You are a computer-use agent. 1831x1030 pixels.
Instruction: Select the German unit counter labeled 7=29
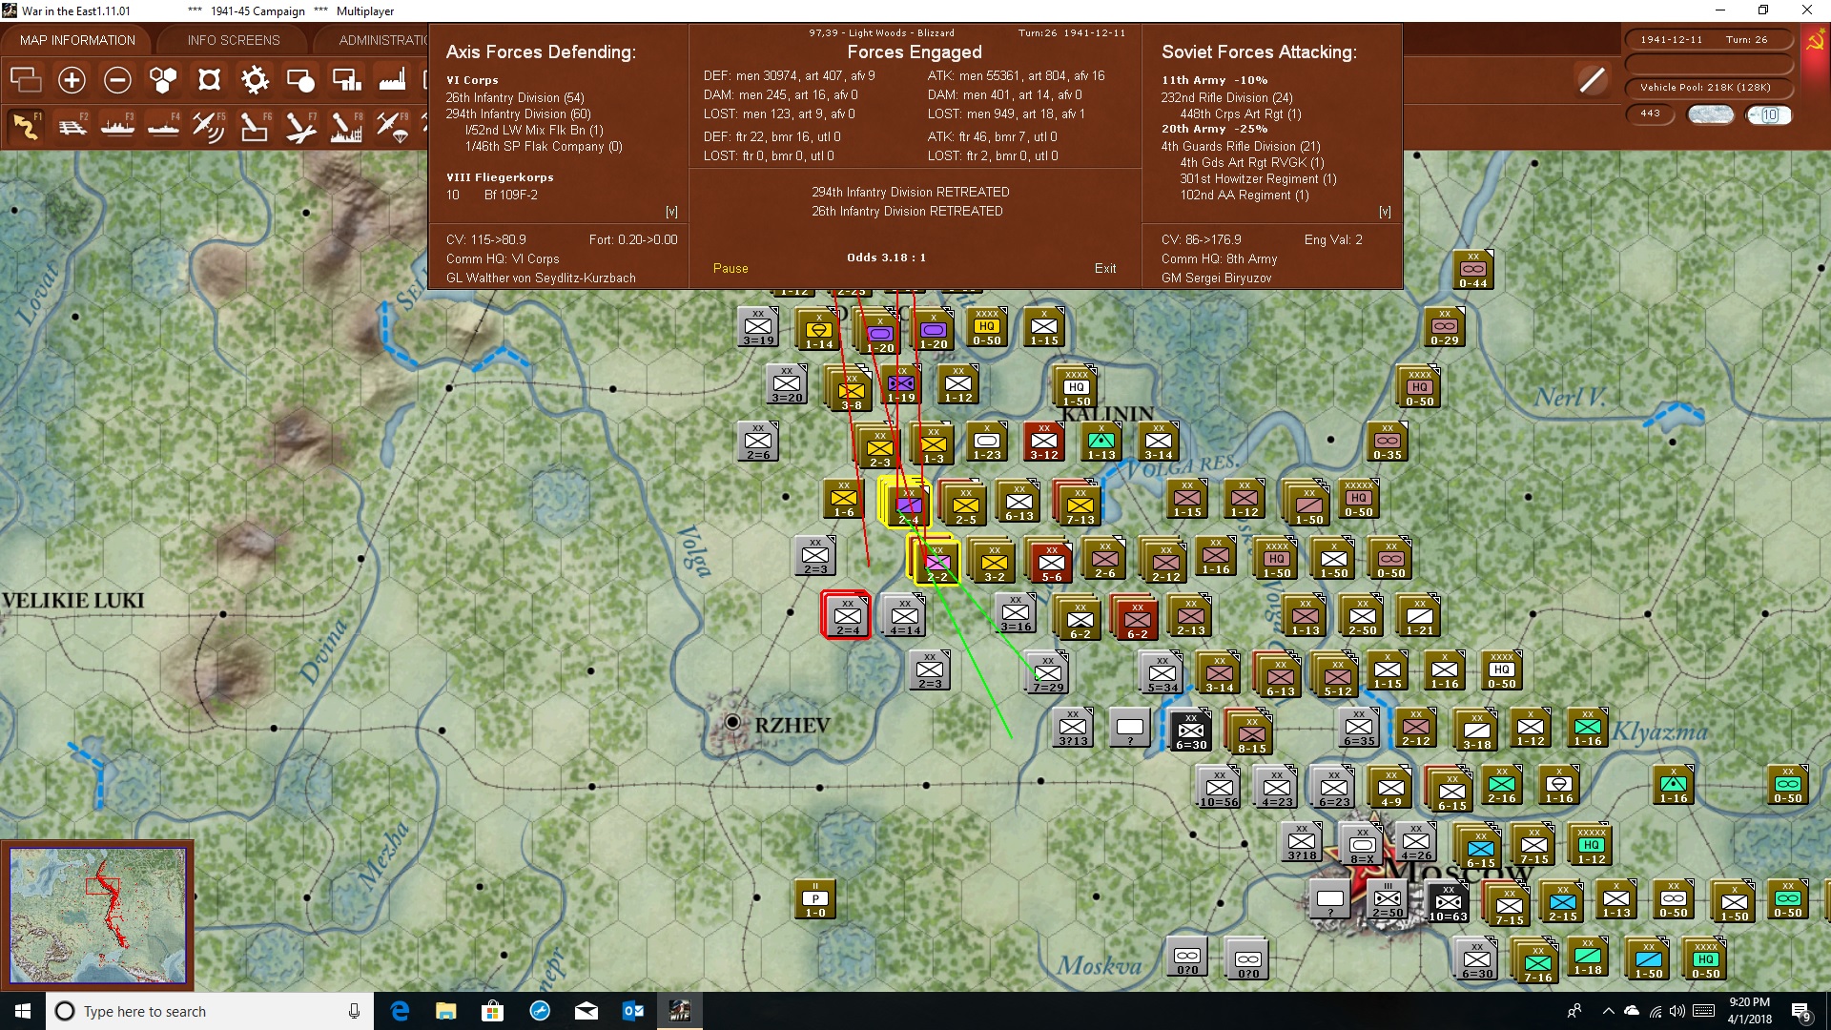[x=1047, y=672]
